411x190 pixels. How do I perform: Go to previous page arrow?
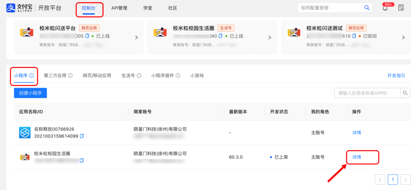point(380,180)
